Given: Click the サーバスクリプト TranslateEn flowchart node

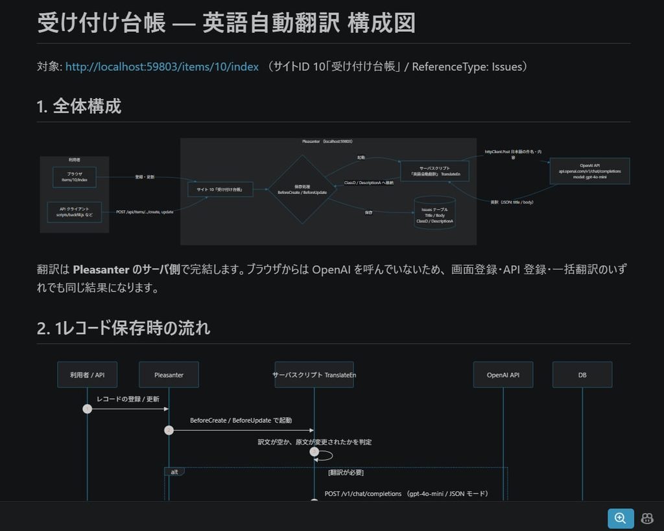Looking at the screenshot, I should [435, 171].
